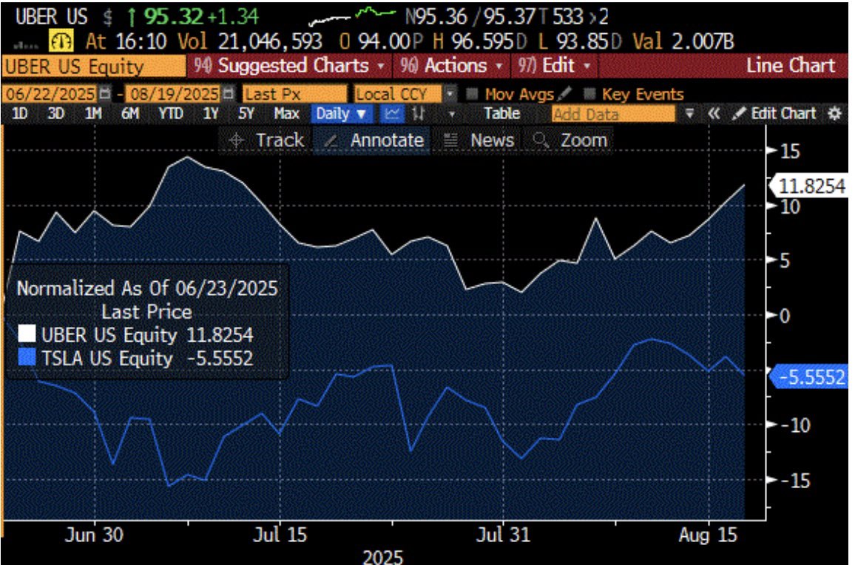Click the green up arrow next to 95.32

pyautogui.click(x=132, y=18)
